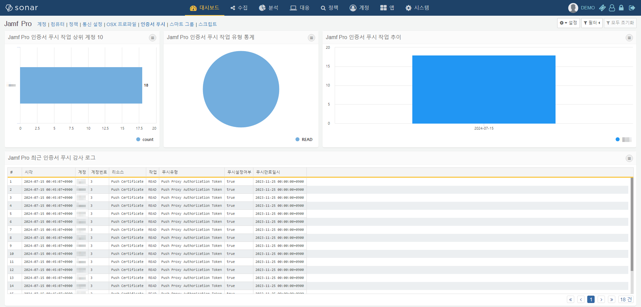This screenshot has height=307, width=641.
Task: Sort by # column header
Action: tap(14, 172)
